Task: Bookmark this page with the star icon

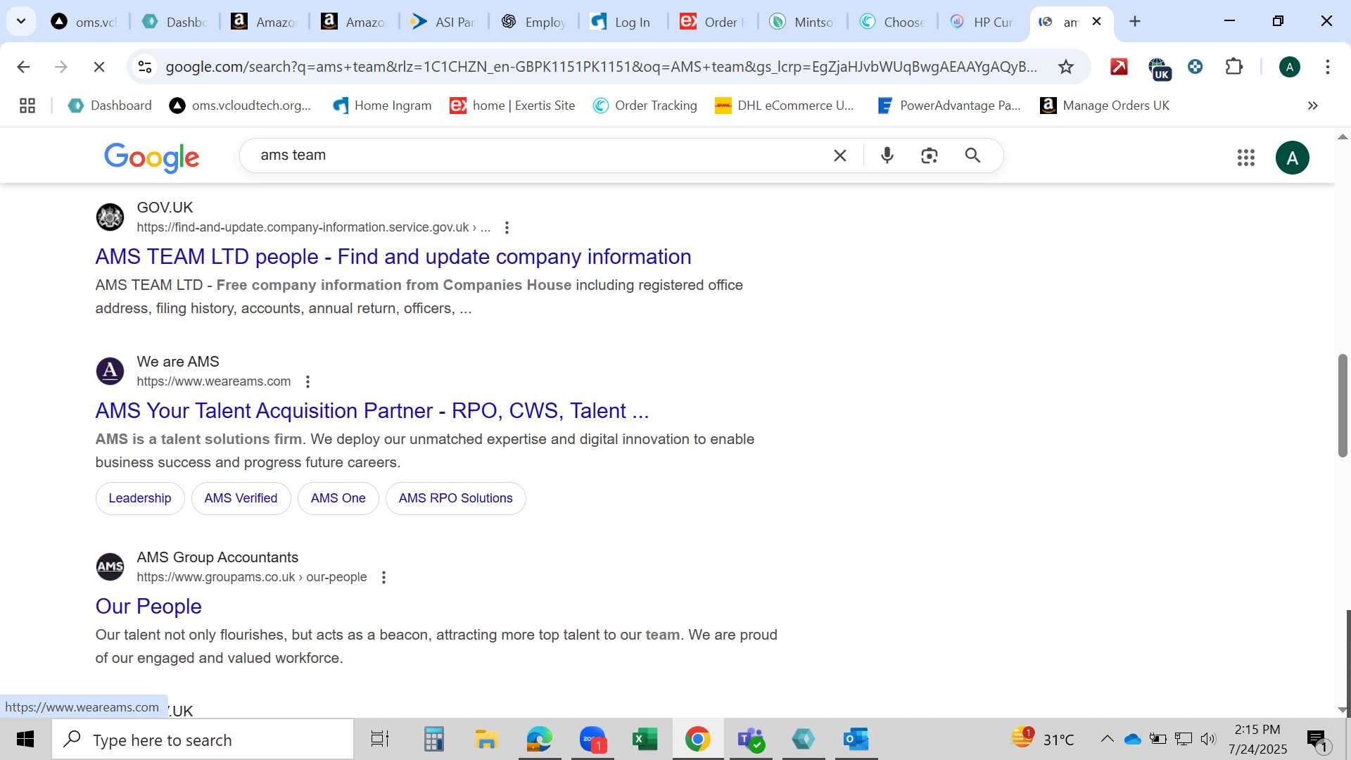Action: (x=1066, y=67)
